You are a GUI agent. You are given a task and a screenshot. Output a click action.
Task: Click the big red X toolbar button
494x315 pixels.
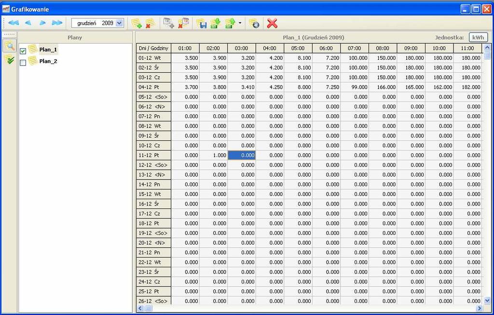tap(272, 23)
